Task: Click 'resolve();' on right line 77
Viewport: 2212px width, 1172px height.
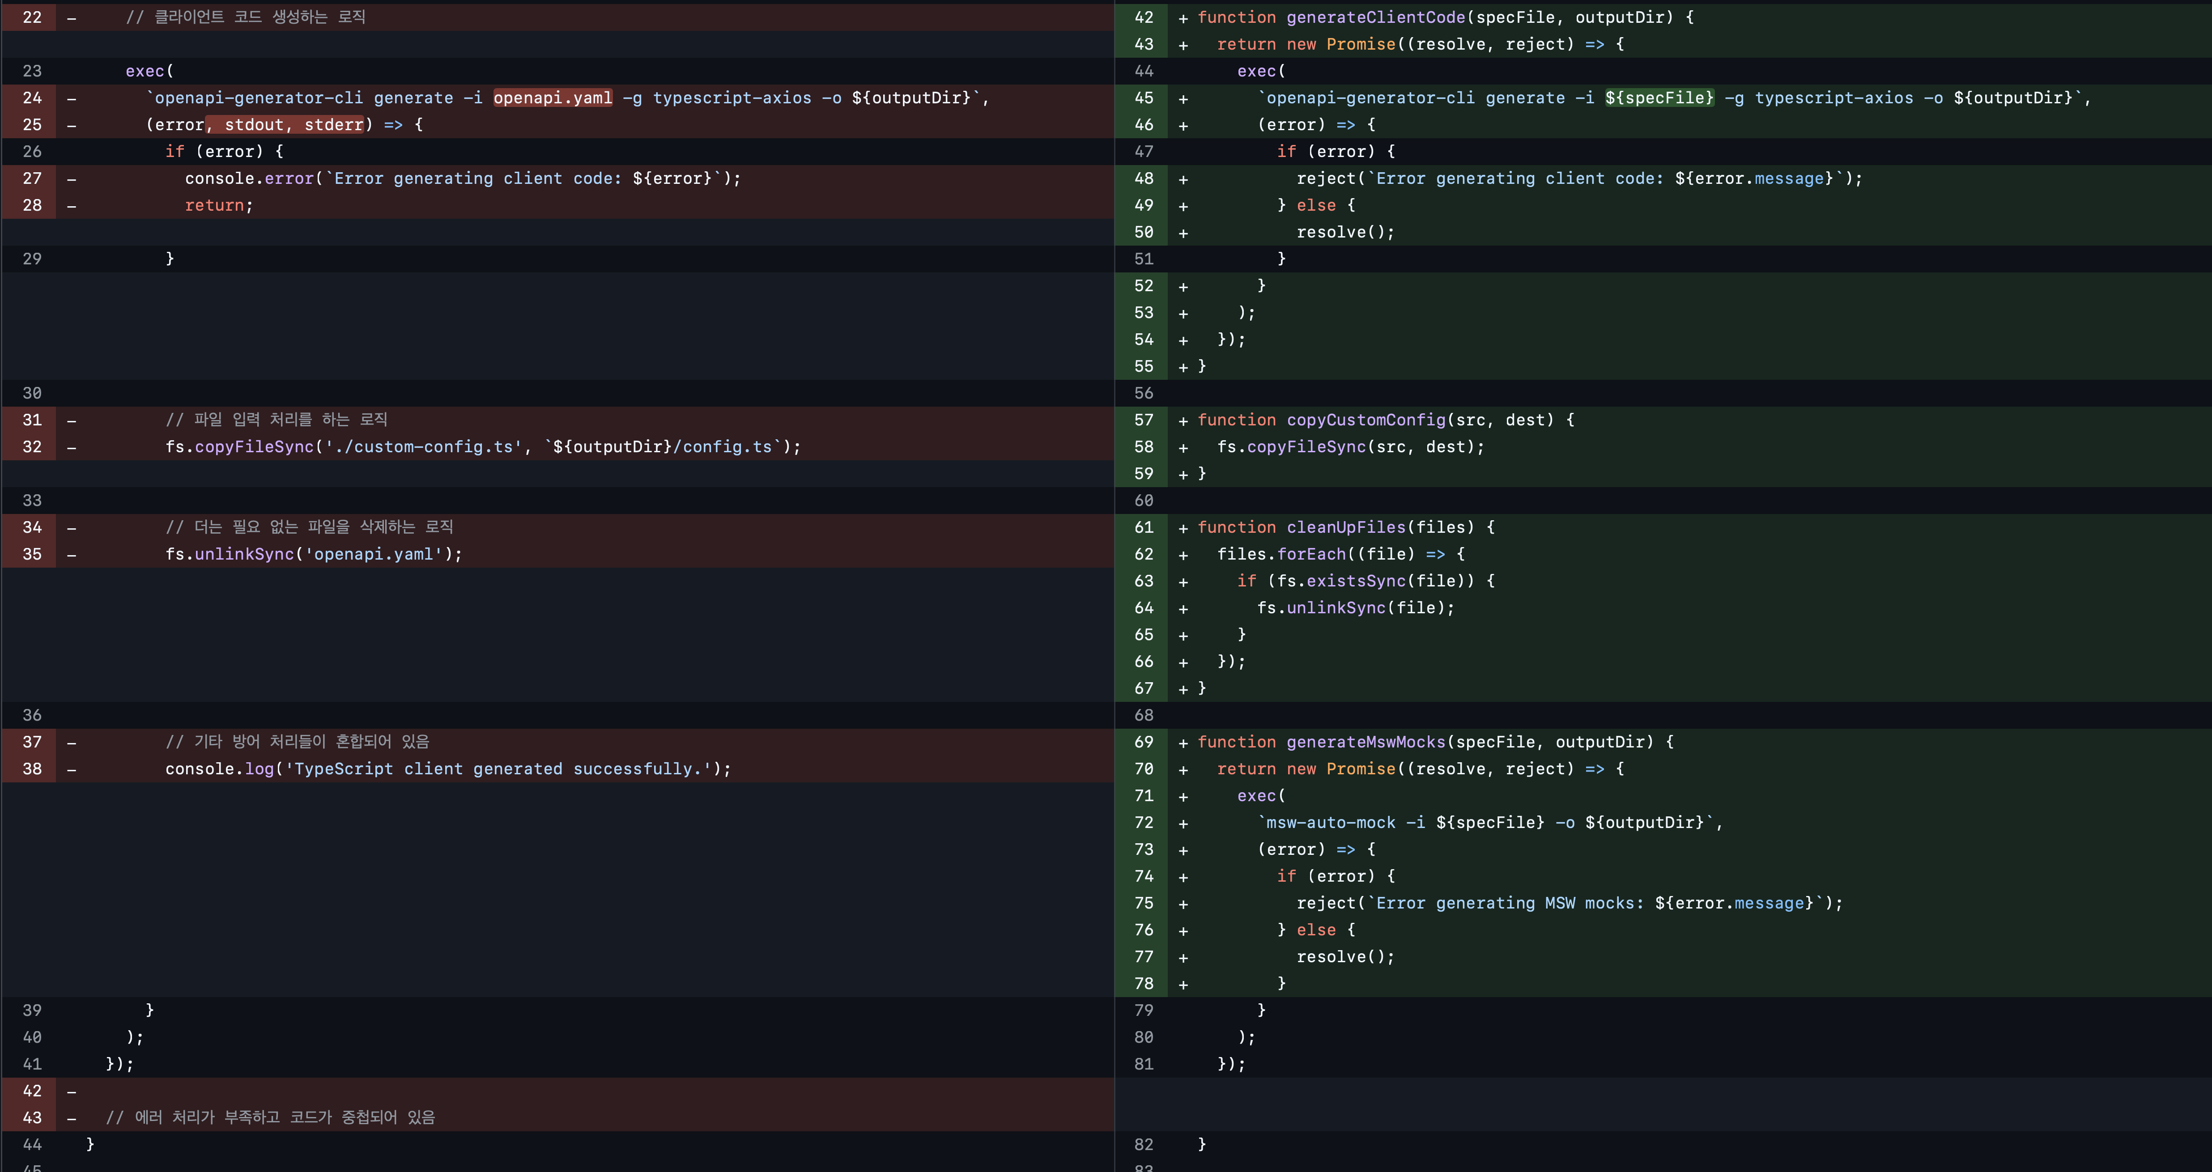Action: pyautogui.click(x=1345, y=956)
